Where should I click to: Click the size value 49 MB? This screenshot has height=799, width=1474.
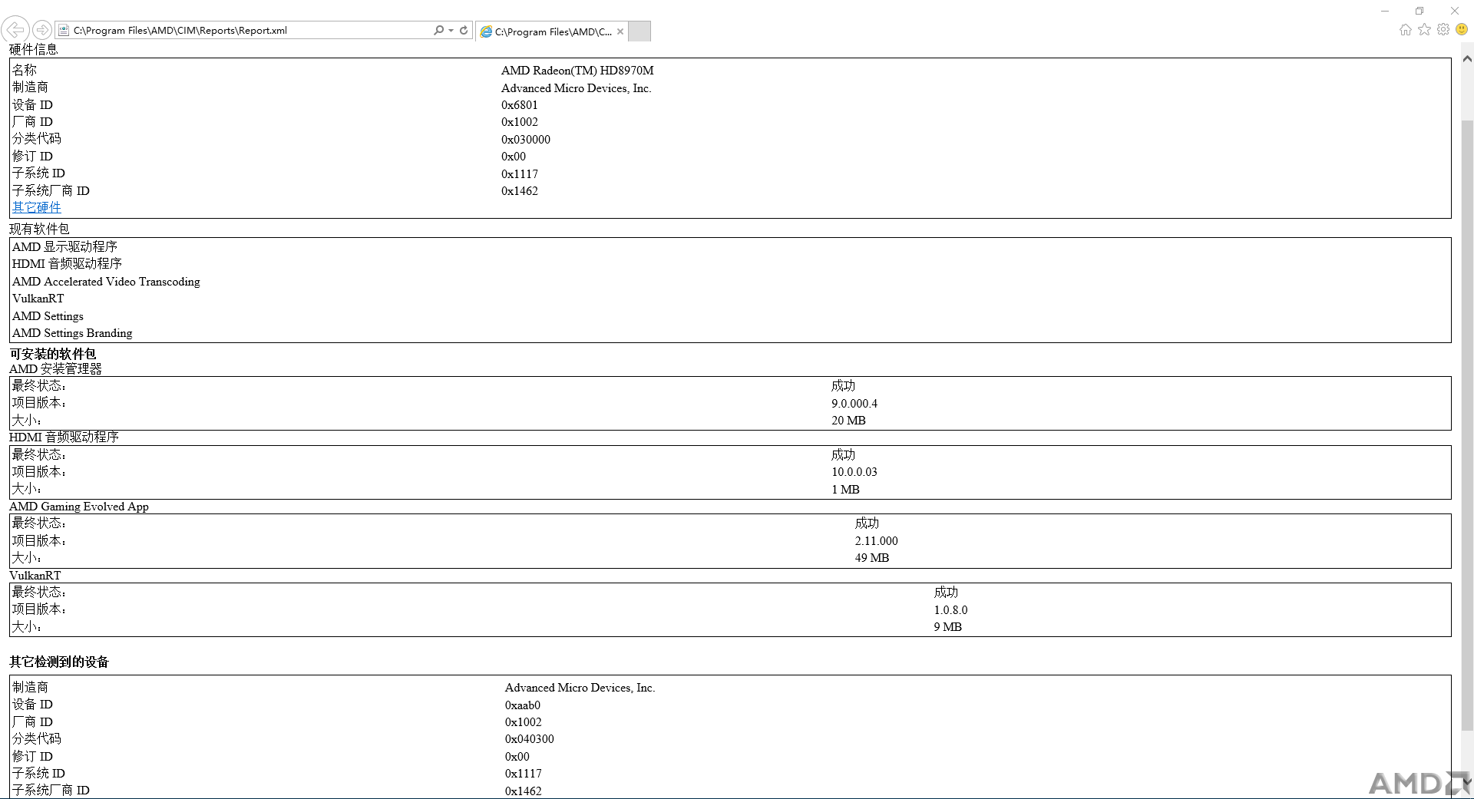click(x=872, y=558)
